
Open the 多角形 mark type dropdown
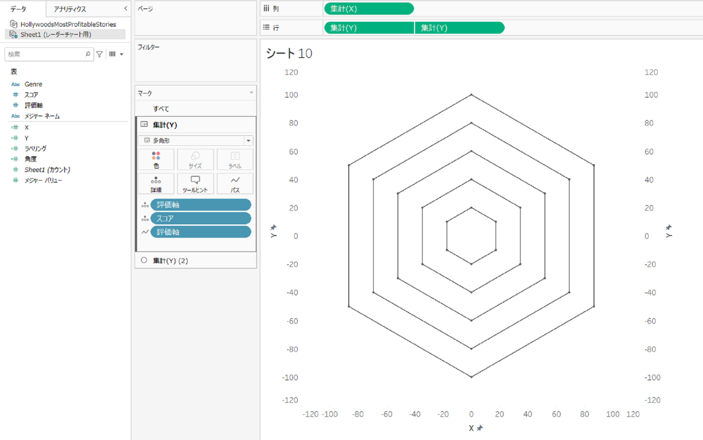(248, 141)
